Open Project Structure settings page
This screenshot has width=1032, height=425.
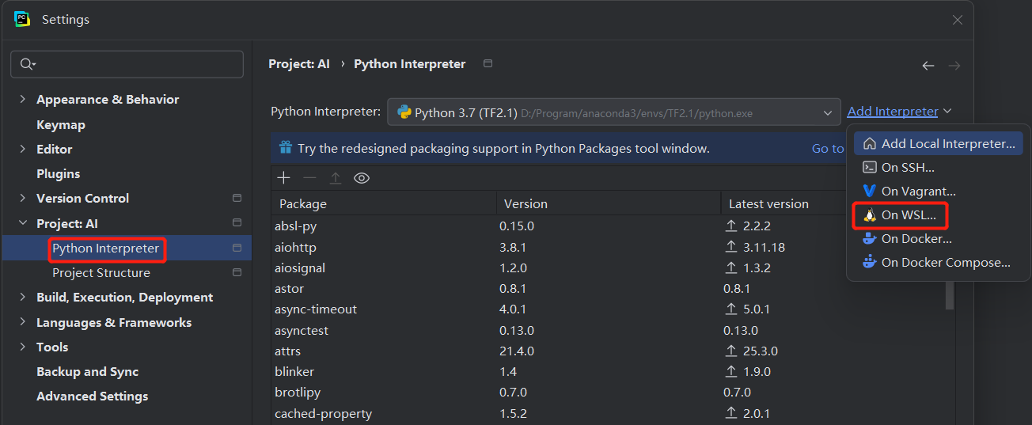[101, 273]
